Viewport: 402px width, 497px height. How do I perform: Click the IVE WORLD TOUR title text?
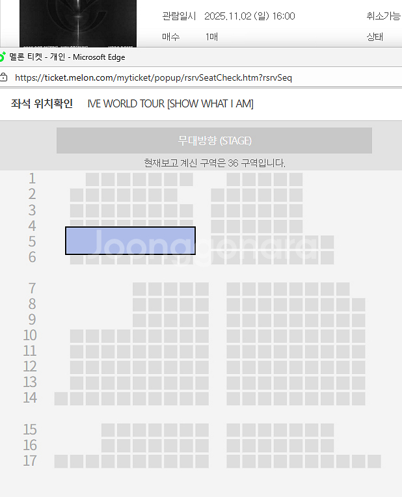pos(170,103)
